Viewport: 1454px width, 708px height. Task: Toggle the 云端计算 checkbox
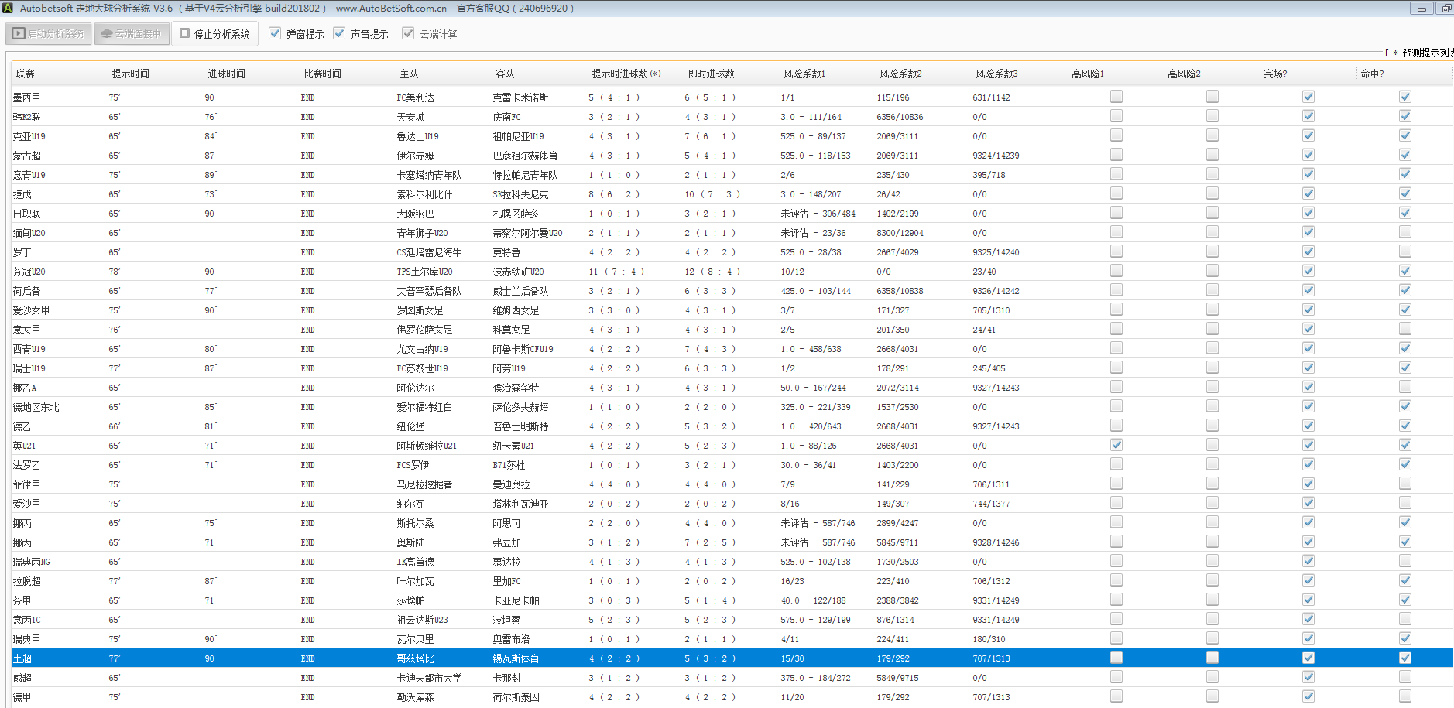(x=408, y=33)
